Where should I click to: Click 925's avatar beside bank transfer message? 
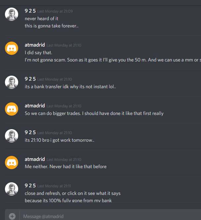point(12,82)
